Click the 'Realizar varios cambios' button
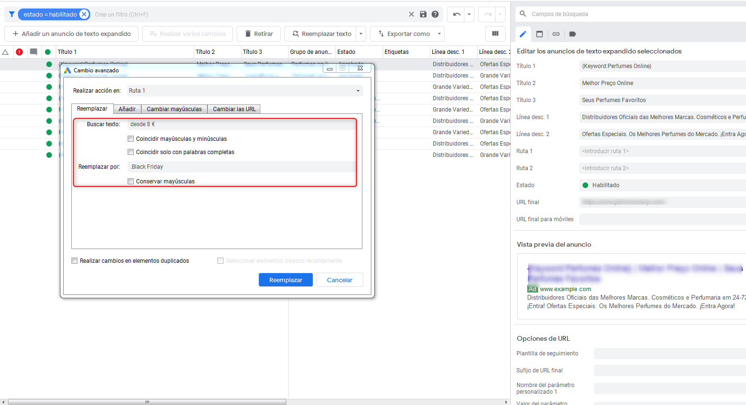This screenshot has height=405, width=746. click(x=188, y=34)
